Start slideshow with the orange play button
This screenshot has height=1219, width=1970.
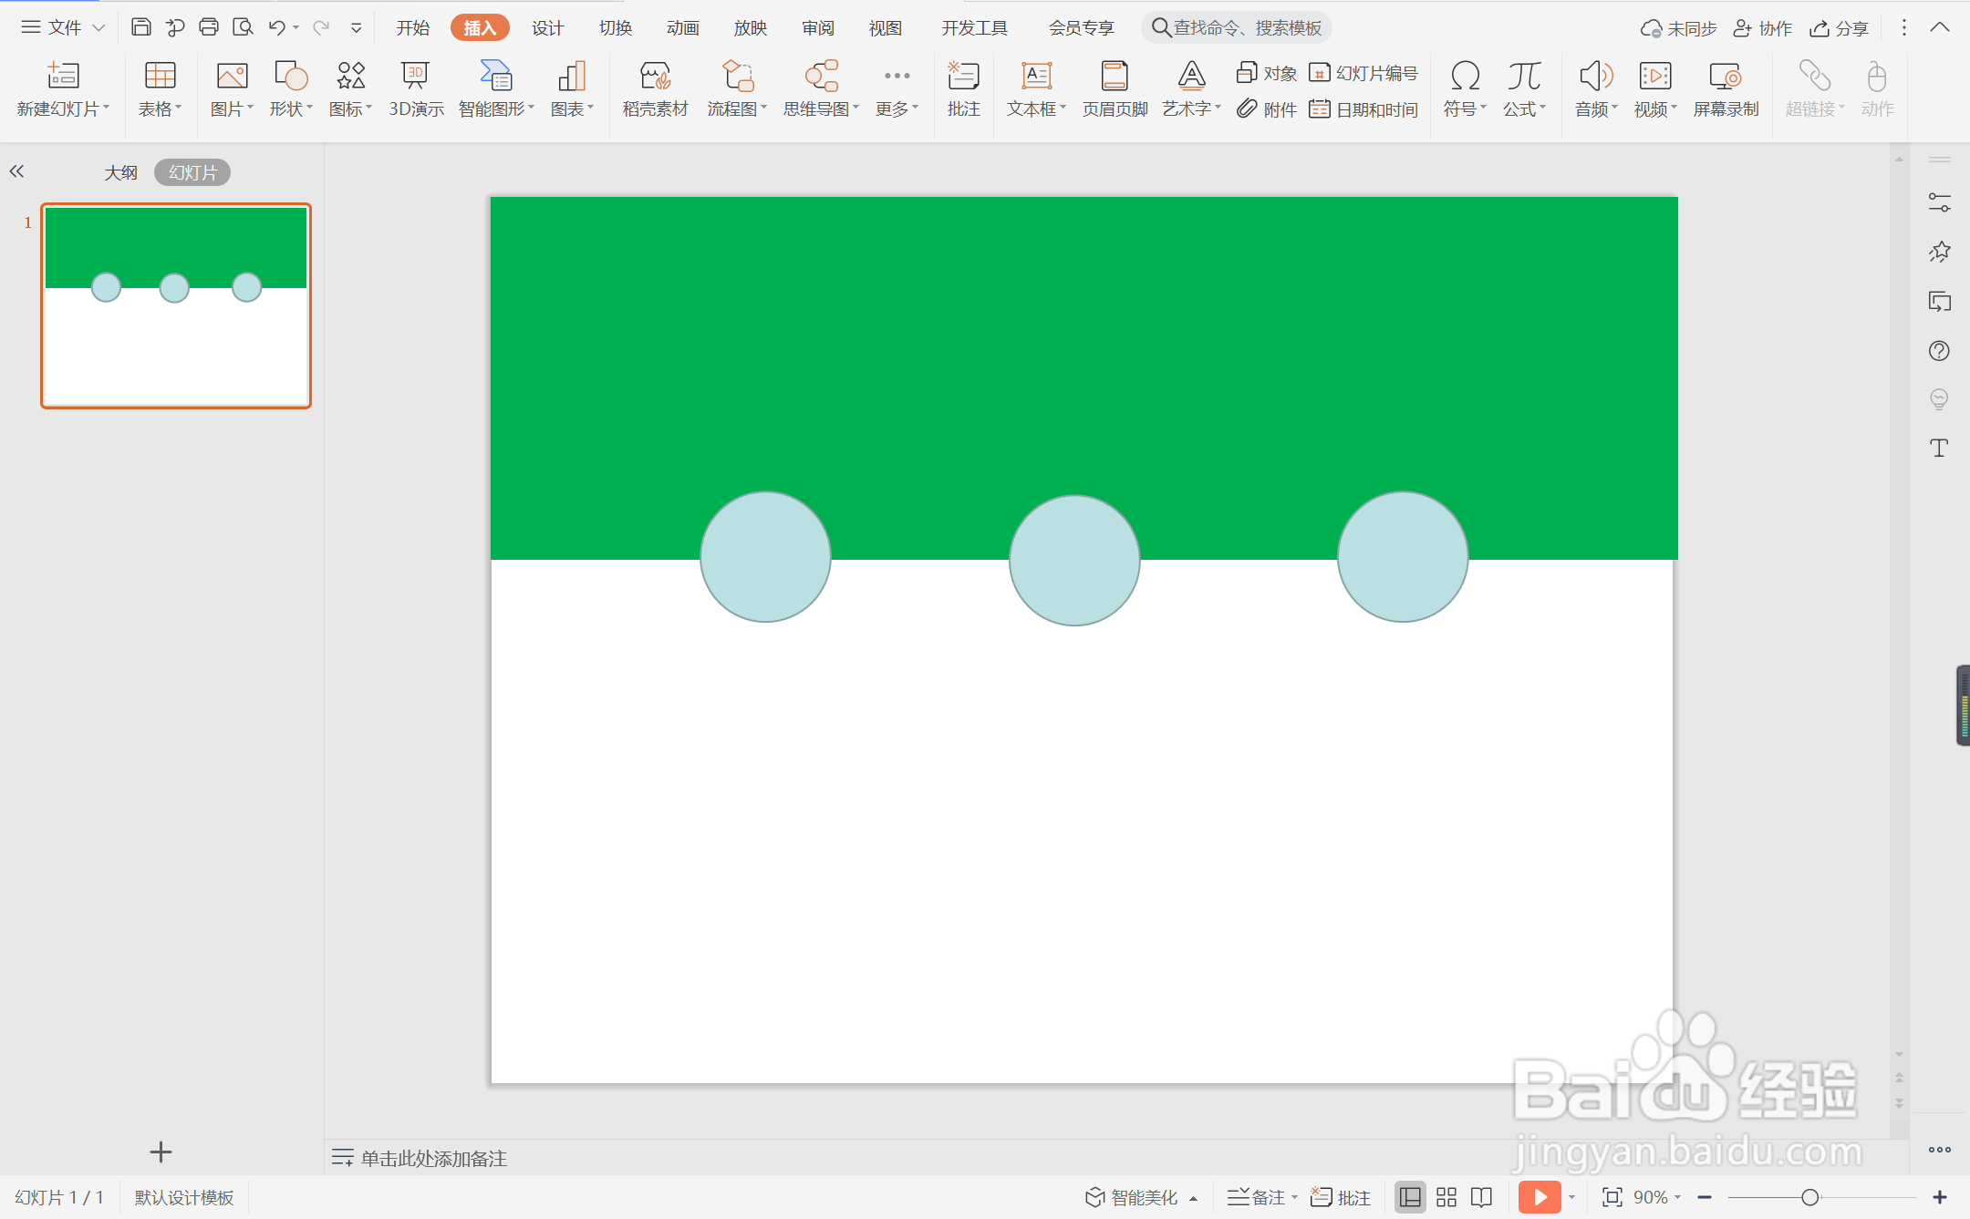point(1540,1197)
